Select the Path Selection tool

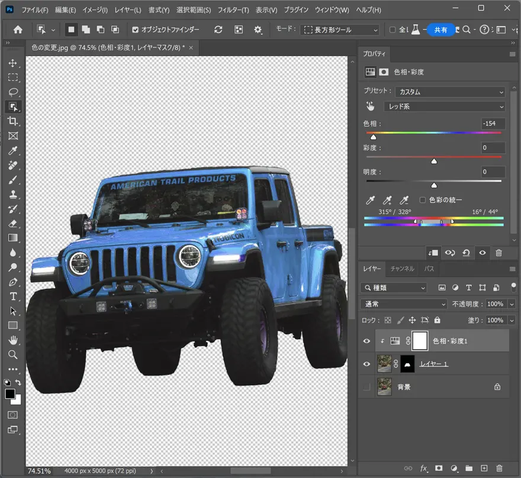pyautogui.click(x=12, y=311)
